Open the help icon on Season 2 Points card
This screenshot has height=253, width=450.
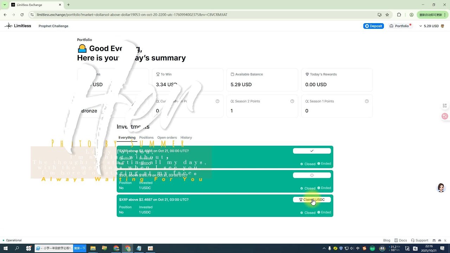tap(292, 101)
